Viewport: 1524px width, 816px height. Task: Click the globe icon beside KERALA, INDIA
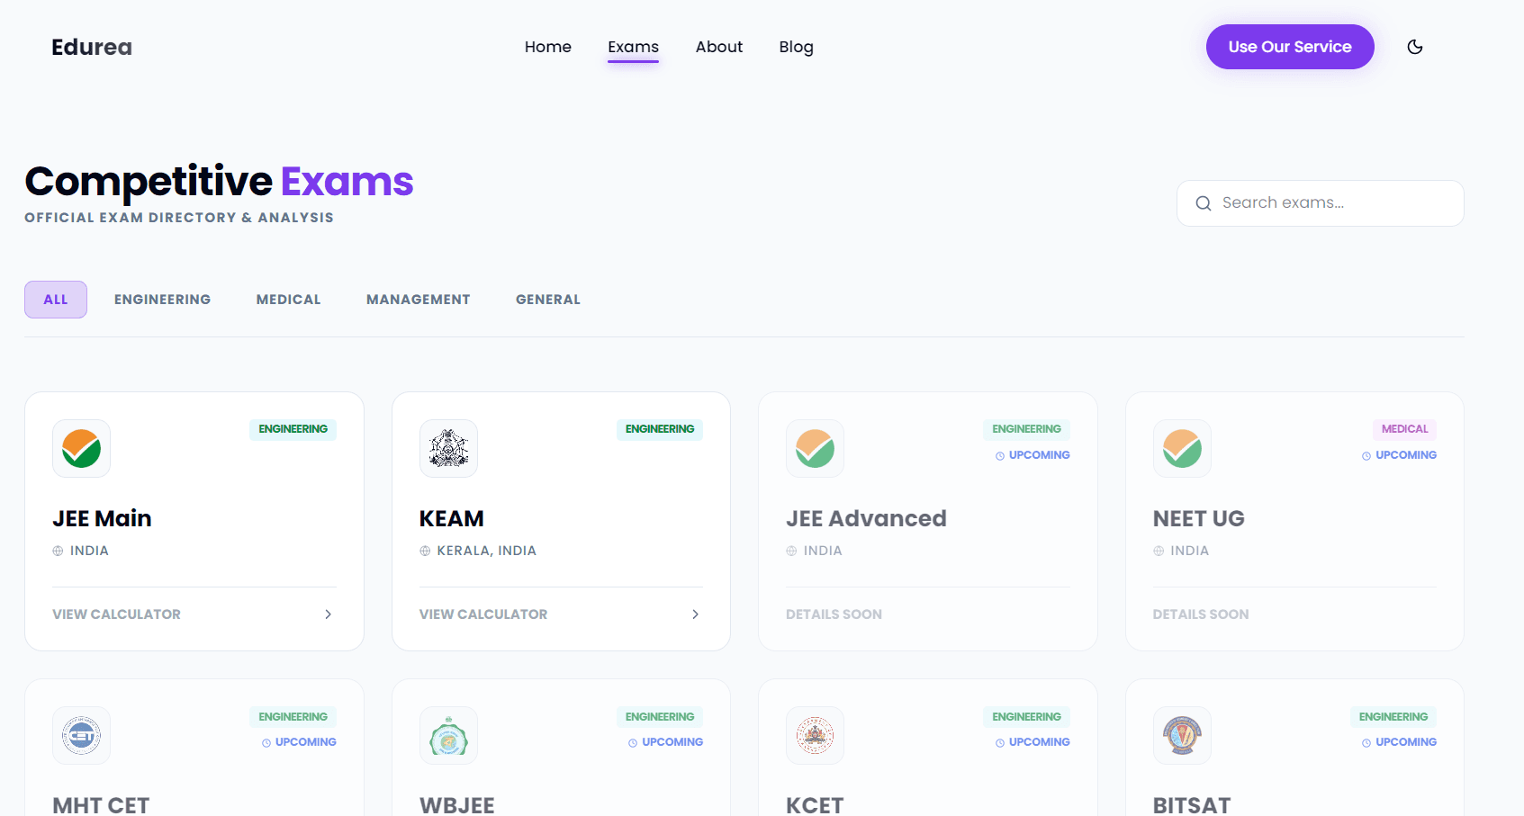[425, 551]
